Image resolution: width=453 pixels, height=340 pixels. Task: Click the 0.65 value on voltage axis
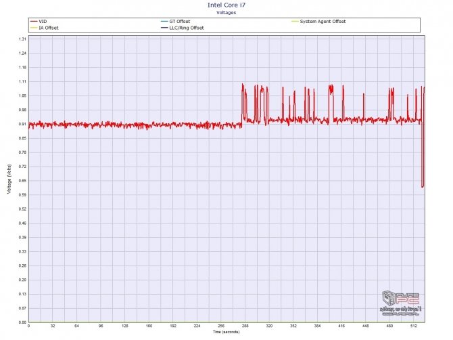pos(22,181)
